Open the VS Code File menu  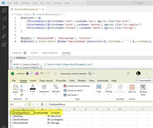[x=9, y=3]
